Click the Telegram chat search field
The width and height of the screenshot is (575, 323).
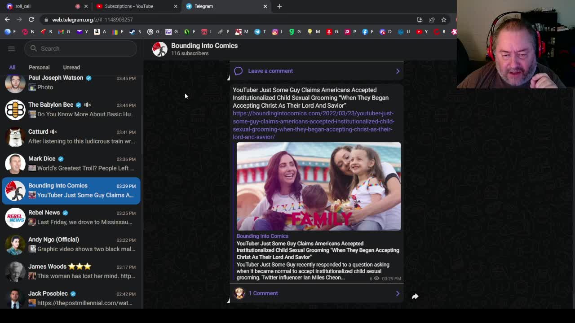81,48
